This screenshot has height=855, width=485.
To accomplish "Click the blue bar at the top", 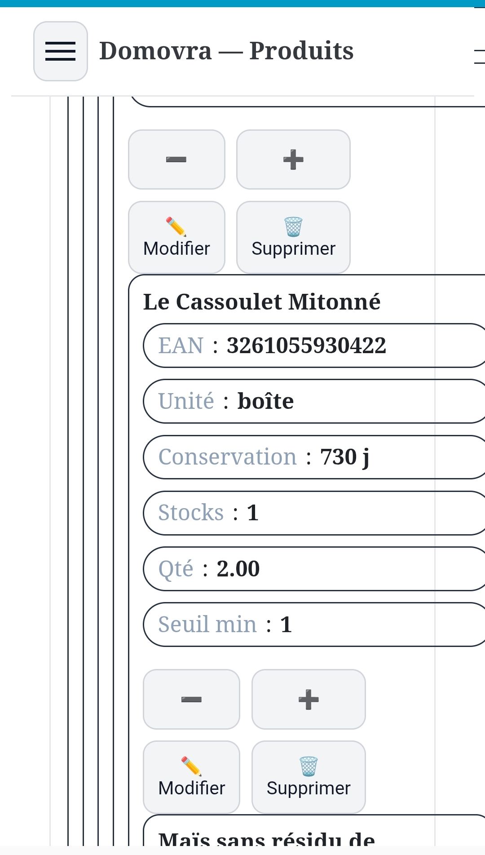I will tap(242, 3).
